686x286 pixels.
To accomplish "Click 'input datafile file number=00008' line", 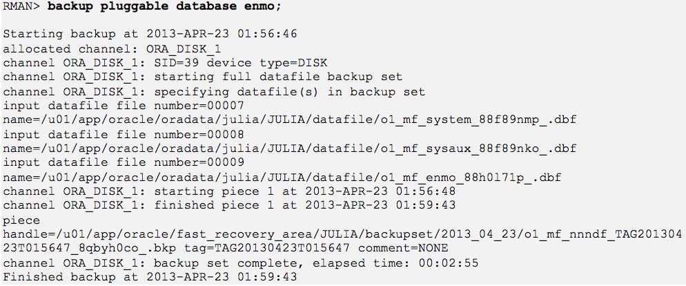I will (x=124, y=134).
